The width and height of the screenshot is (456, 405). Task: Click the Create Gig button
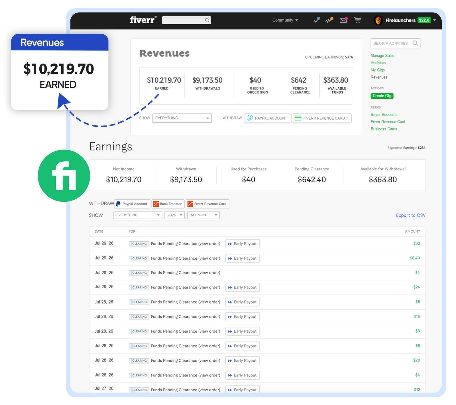tap(382, 96)
